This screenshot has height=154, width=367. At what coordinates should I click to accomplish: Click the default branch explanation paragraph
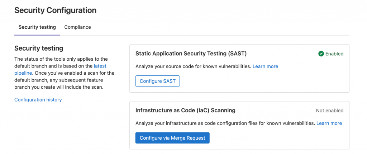point(65,73)
